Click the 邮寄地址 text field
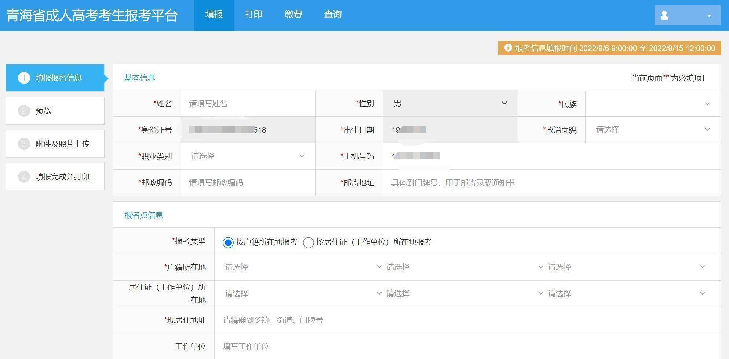This screenshot has width=729, height=359. pos(550,183)
